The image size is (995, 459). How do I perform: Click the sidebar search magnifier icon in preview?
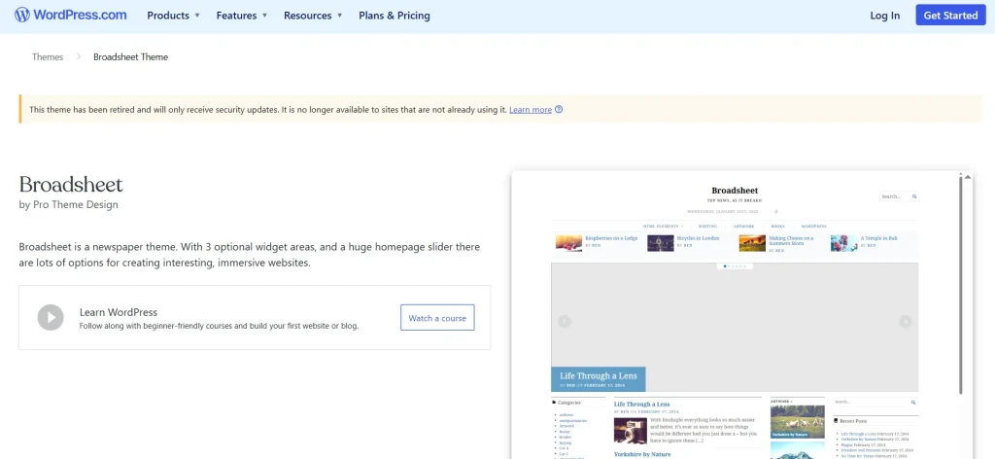913,402
